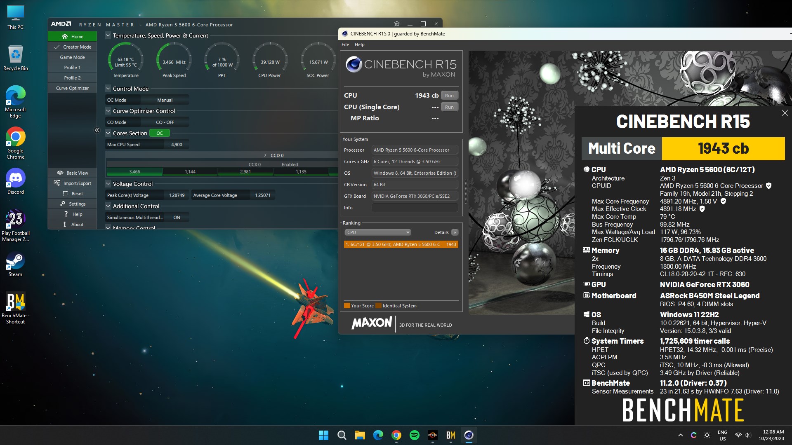Select Profile 2 in sidebar

pyautogui.click(x=72, y=78)
